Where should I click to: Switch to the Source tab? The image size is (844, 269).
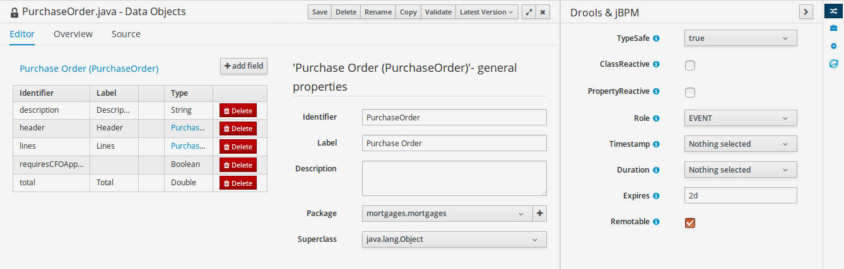[126, 34]
